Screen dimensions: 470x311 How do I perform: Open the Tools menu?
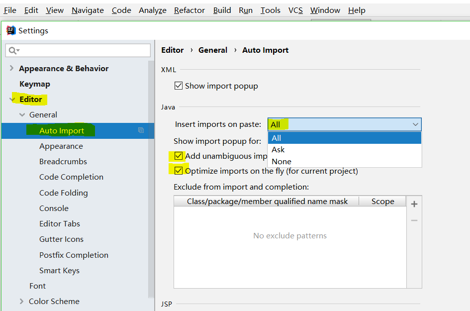click(x=271, y=10)
